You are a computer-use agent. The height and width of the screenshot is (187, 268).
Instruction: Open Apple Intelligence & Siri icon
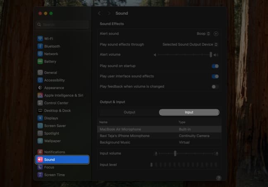coord(40,95)
